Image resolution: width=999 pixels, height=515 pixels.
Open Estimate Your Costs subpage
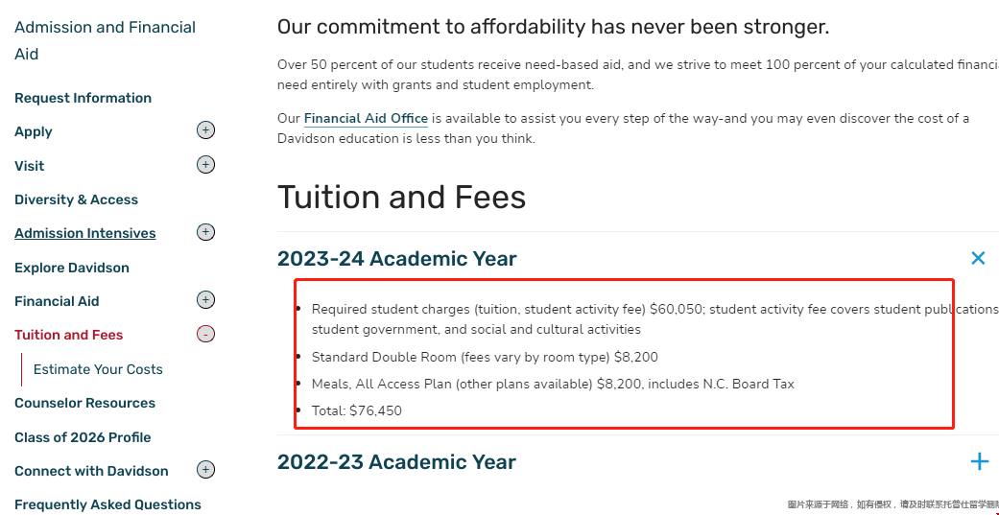(x=98, y=369)
